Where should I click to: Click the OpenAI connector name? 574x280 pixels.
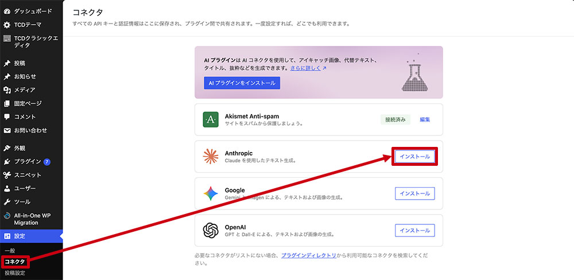click(235, 227)
